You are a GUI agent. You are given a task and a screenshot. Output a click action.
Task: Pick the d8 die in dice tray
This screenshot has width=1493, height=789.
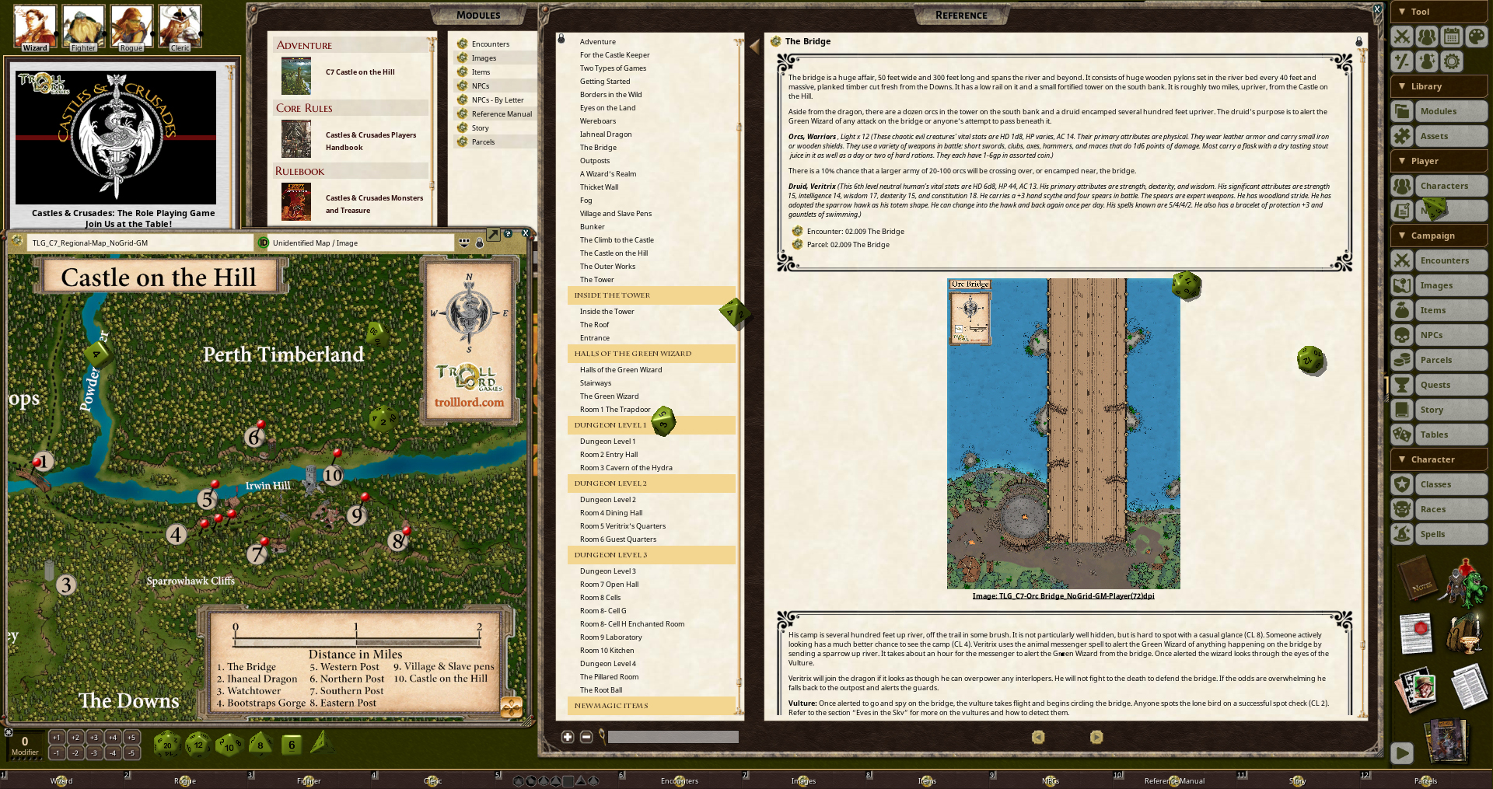point(260,745)
